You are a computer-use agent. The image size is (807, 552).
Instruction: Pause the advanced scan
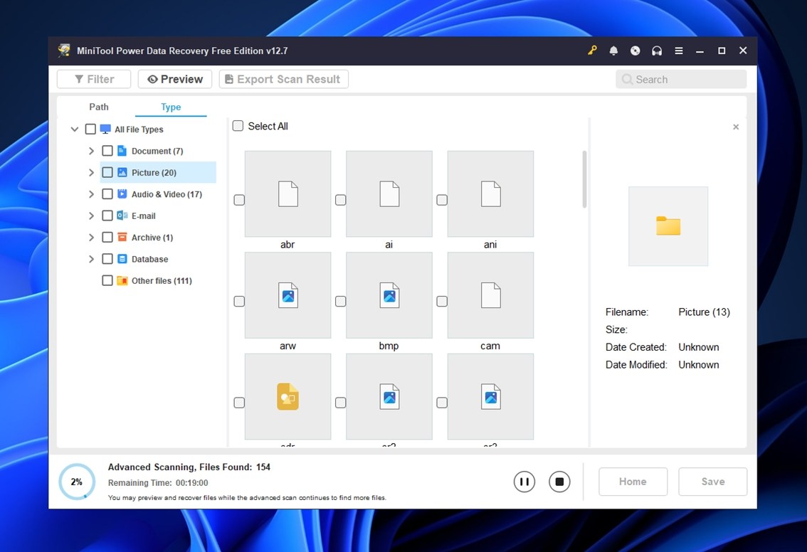pyautogui.click(x=524, y=482)
